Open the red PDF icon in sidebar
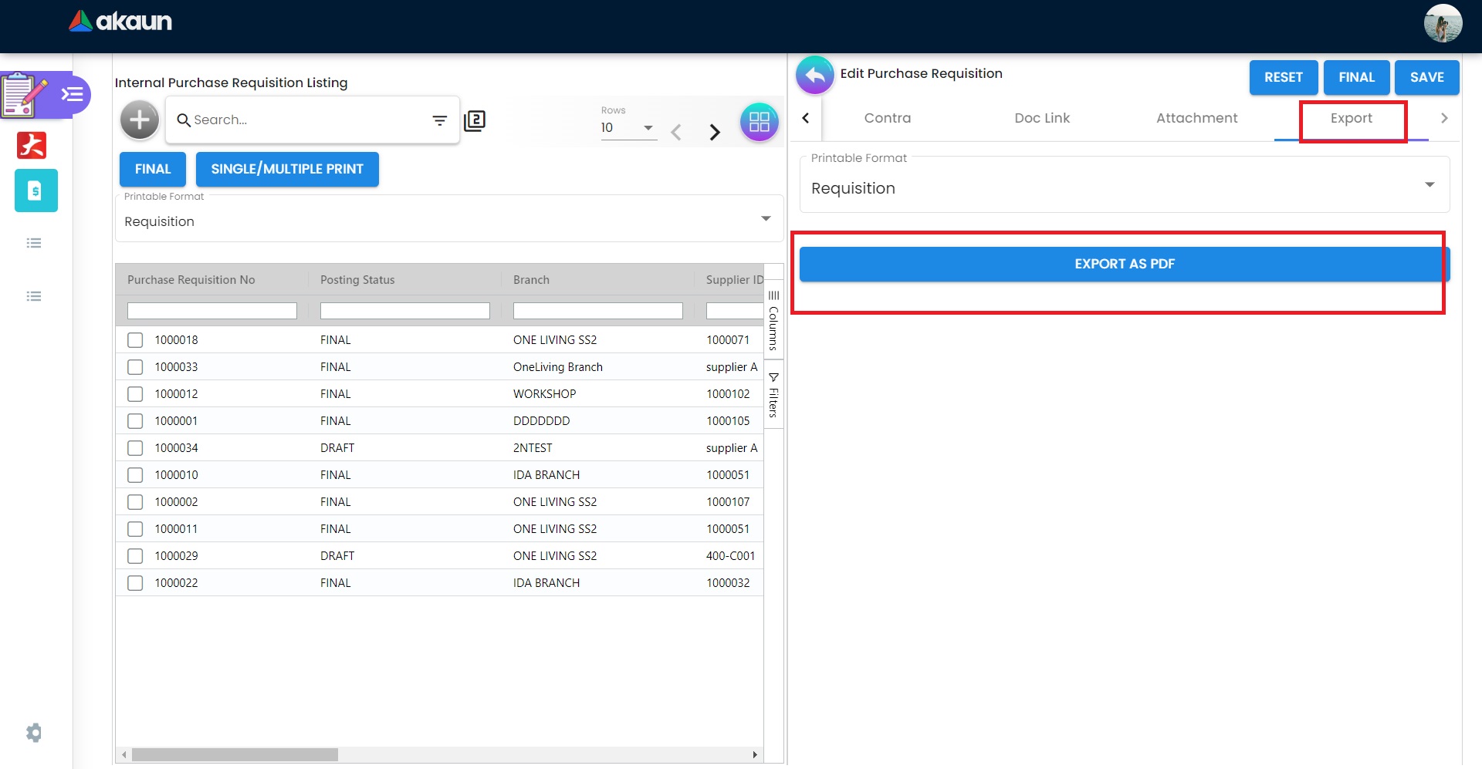Viewport: 1482px width, 769px height. [x=32, y=145]
